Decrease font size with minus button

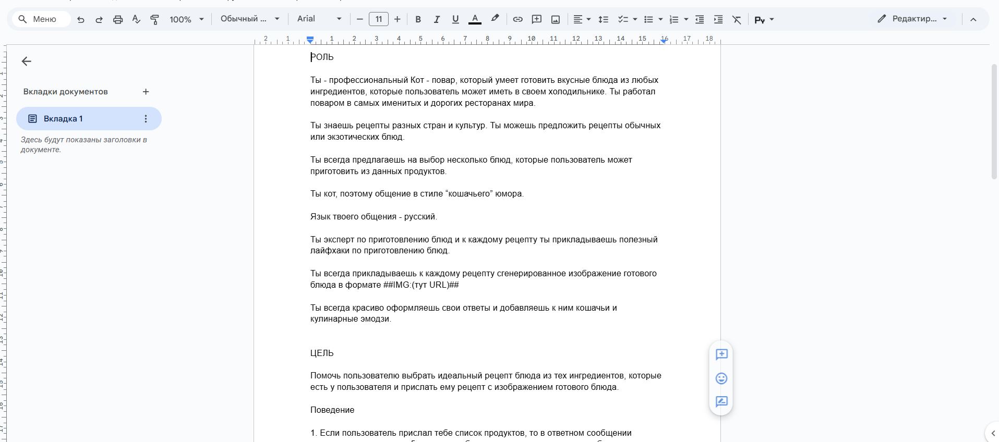click(x=359, y=19)
